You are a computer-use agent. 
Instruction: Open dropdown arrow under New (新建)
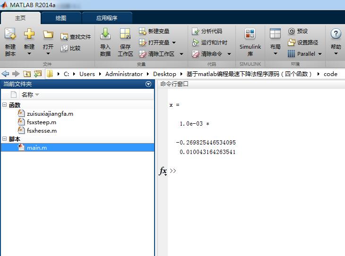pyautogui.click(x=29, y=54)
